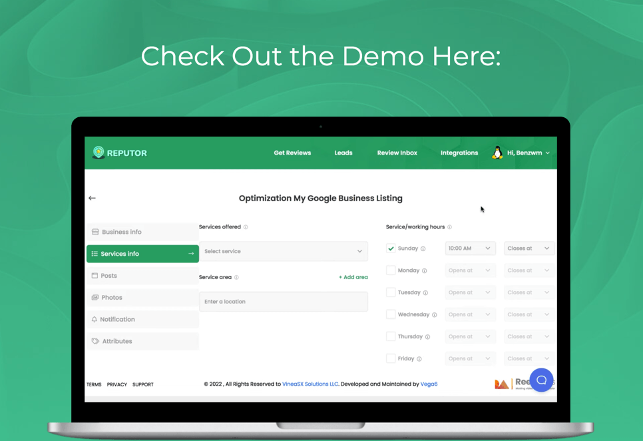Open Tuesday's Opens at dropdown

[470, 292]
